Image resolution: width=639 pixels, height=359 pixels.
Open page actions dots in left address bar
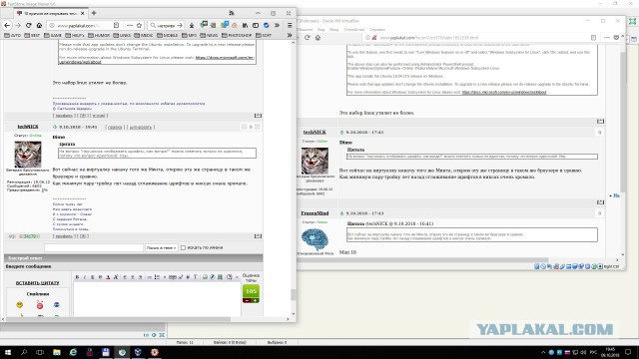point(129,25)
